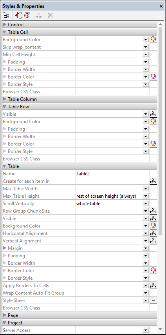Expand the Margin property under Table
Image resolution: width=166 pixels, height=335 pixels.
pyautogui.click(x=5, y=248)
